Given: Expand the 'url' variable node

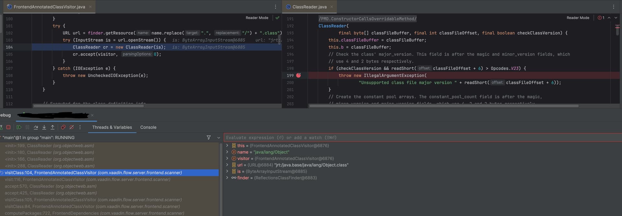Looking at the screenshot, I should coord(227,165).
